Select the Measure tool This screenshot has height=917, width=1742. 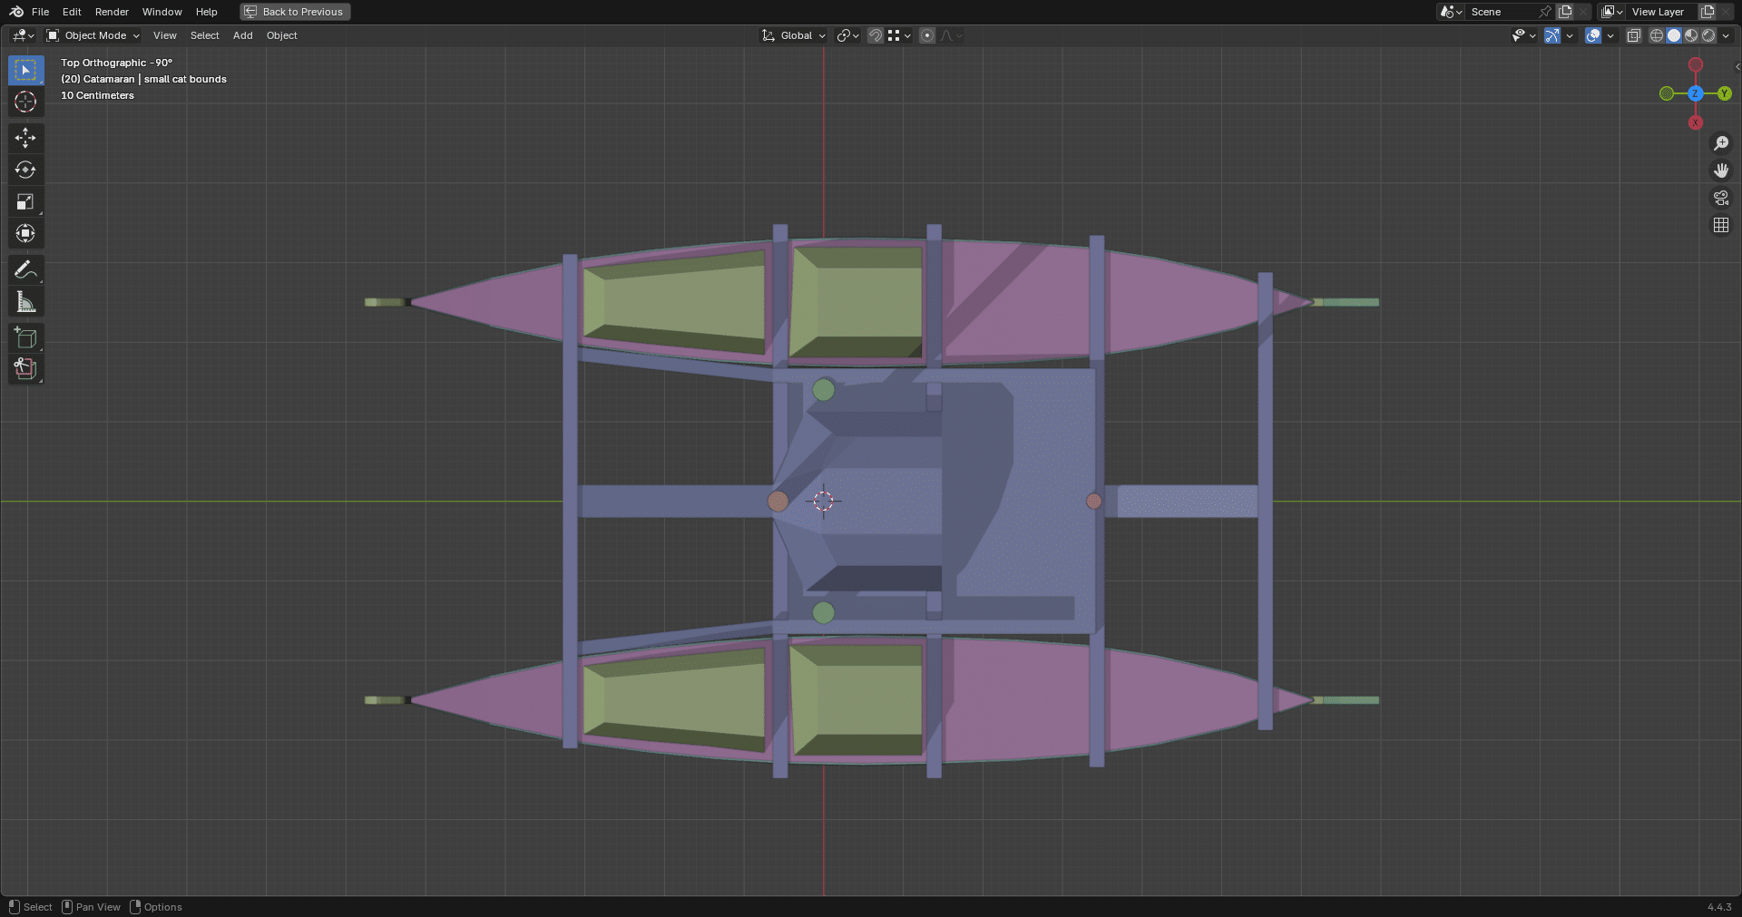coord(25,302)
